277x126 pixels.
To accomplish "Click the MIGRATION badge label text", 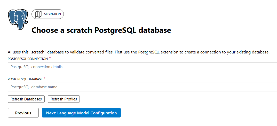I will click(52, 14).
